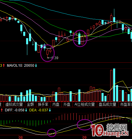Click the tallest red hollow volume bar
The image size is (132, 139).
111,86
